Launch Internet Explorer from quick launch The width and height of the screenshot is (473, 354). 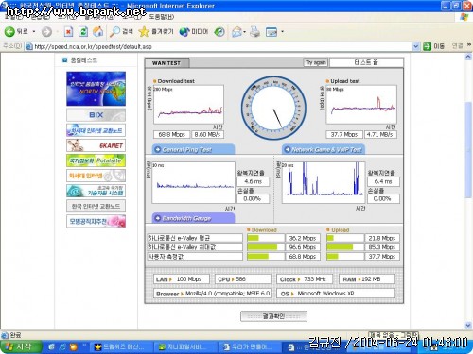pyautogui.click(x=62, y=346)
